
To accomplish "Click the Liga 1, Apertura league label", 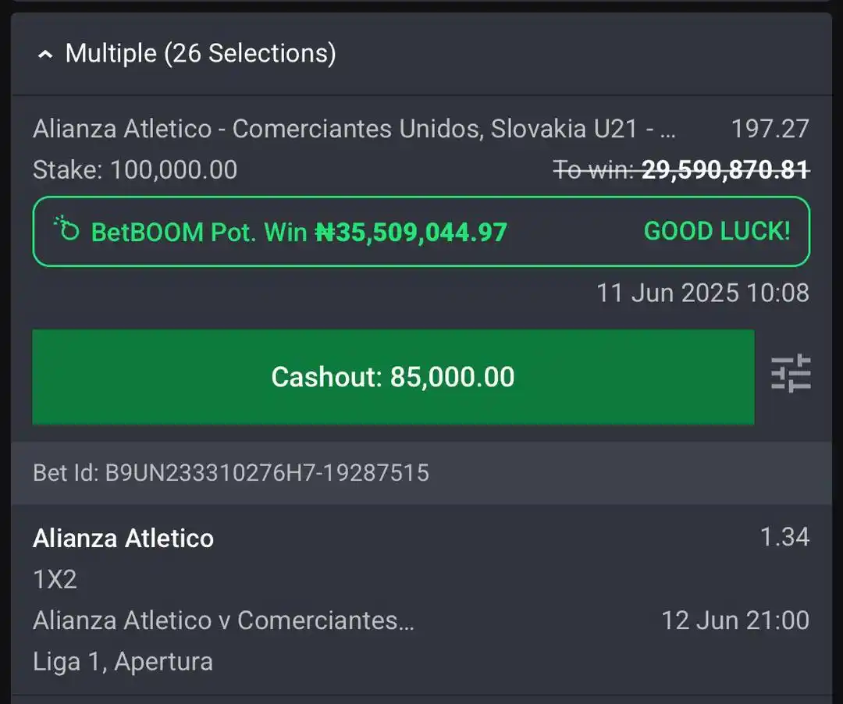I will click(x=123, y=662).
